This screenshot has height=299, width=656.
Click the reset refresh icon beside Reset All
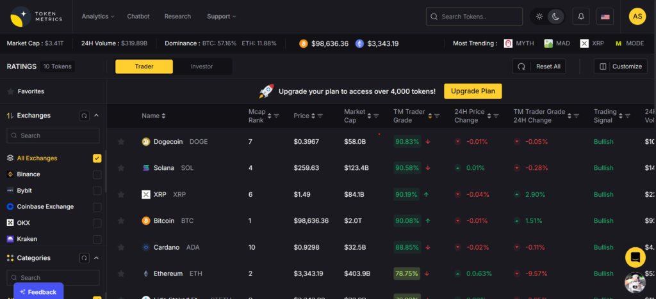[521, 66]
